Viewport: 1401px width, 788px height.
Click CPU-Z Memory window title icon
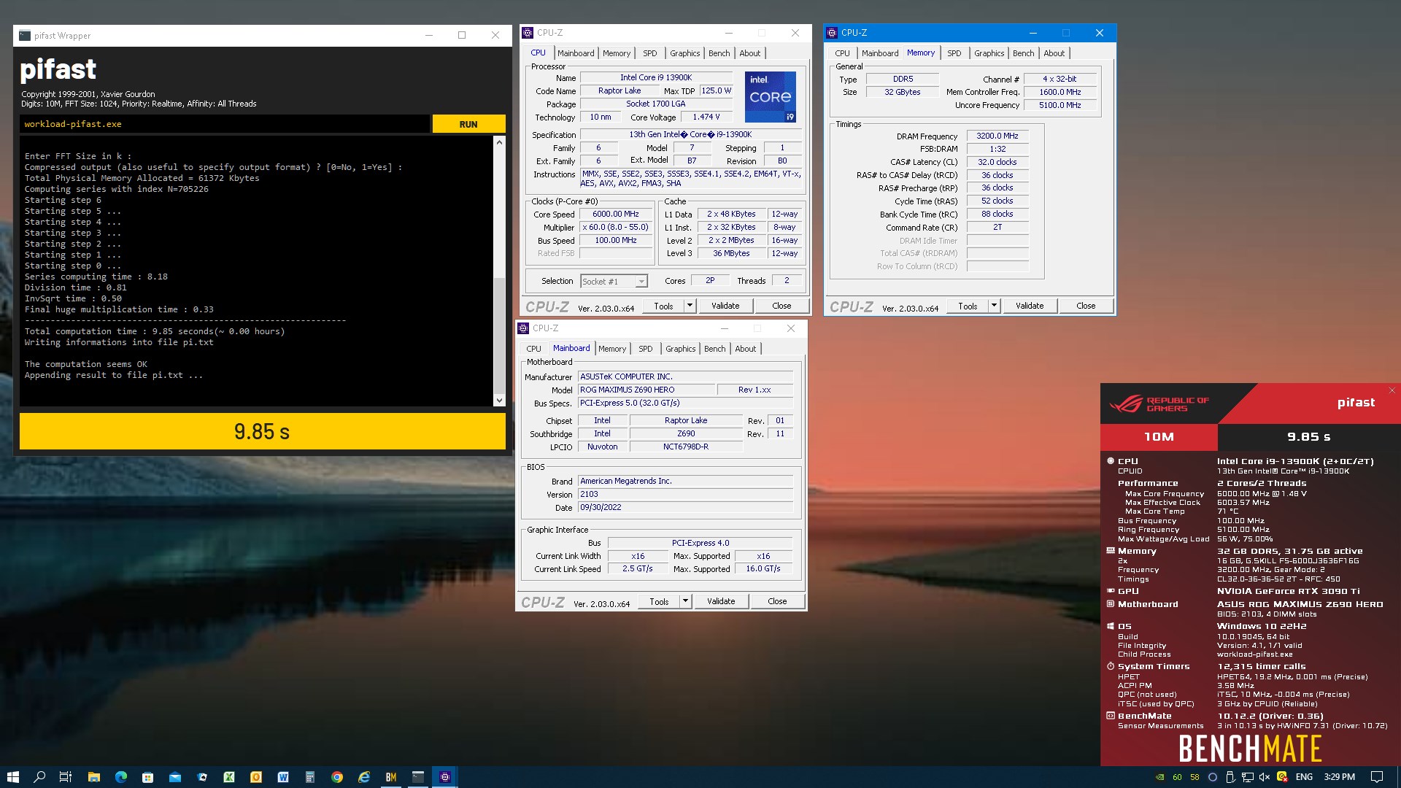[832, 33]
